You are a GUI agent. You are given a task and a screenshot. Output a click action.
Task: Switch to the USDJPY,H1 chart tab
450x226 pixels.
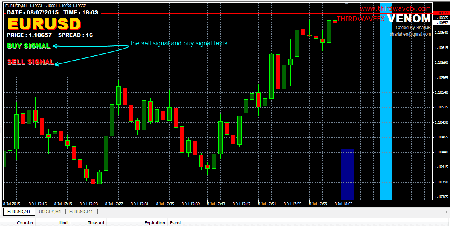(x=50, y=212)
